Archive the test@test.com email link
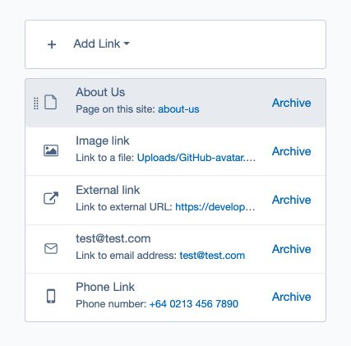Image resolution: width=351 pixels, height=346 pixels. pos(291,249)
